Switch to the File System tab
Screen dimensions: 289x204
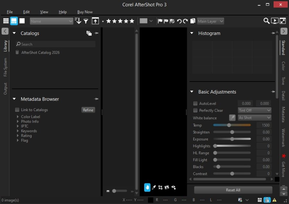coord(5,67)
